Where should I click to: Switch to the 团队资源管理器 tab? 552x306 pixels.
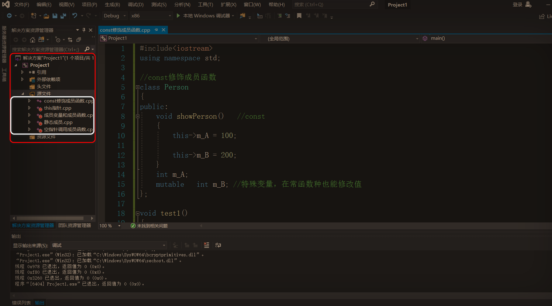tap(75, 226)
